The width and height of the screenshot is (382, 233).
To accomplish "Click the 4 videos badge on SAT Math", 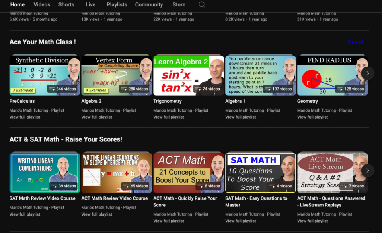I will [281, 186].
